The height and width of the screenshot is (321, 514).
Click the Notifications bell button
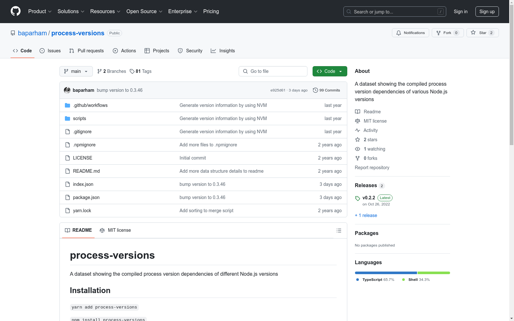[x=410, y=33]
